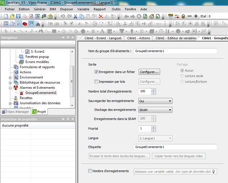
Task: Click the red toolbox icon
Action: [x=25, y=24]
